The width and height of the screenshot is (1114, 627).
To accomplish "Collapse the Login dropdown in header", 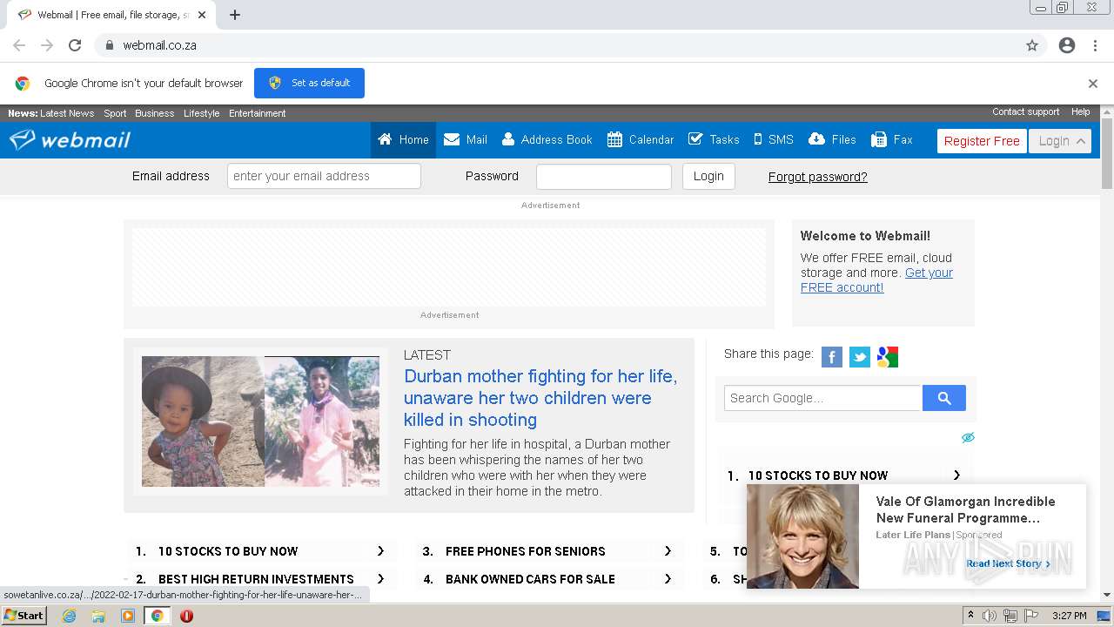I will coord(1060,141).
